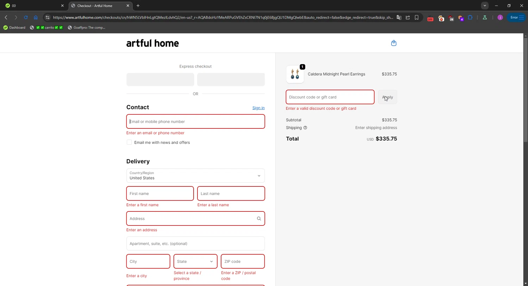Viewport: 528px width, 286px height.
Task: Focus the First name field
Action: [160, 193]
